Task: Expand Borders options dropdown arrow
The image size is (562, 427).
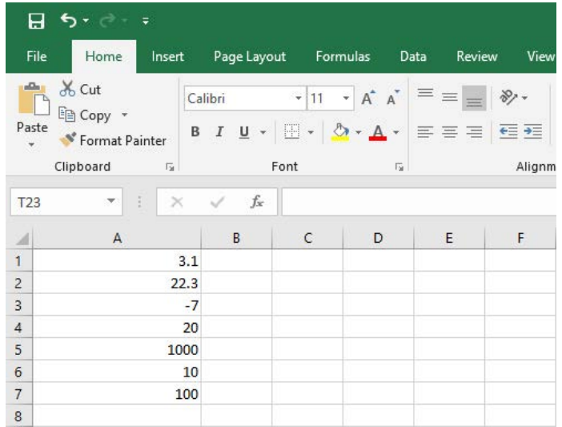Action: coord(311,132)
